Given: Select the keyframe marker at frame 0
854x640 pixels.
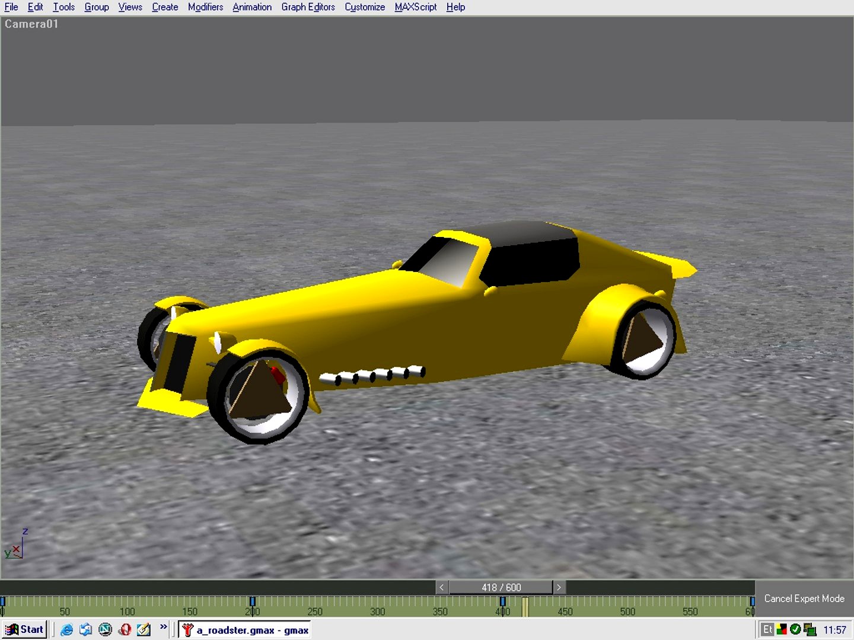Looking at the screenshot, I should point(2,602).
